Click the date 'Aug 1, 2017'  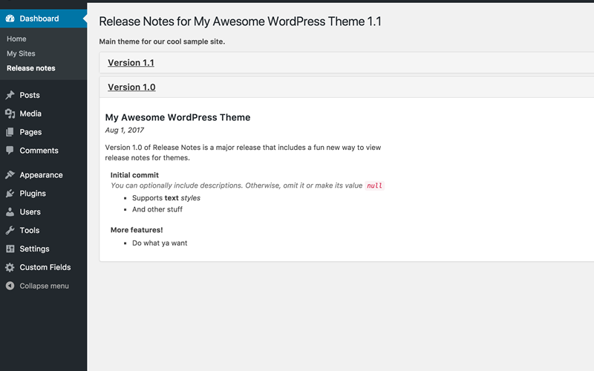[x=124, y=131]
